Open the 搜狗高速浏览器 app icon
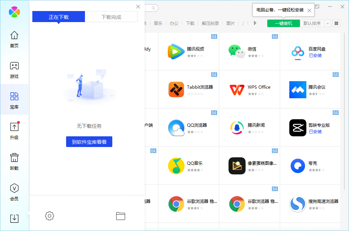 tap(298, 204)
